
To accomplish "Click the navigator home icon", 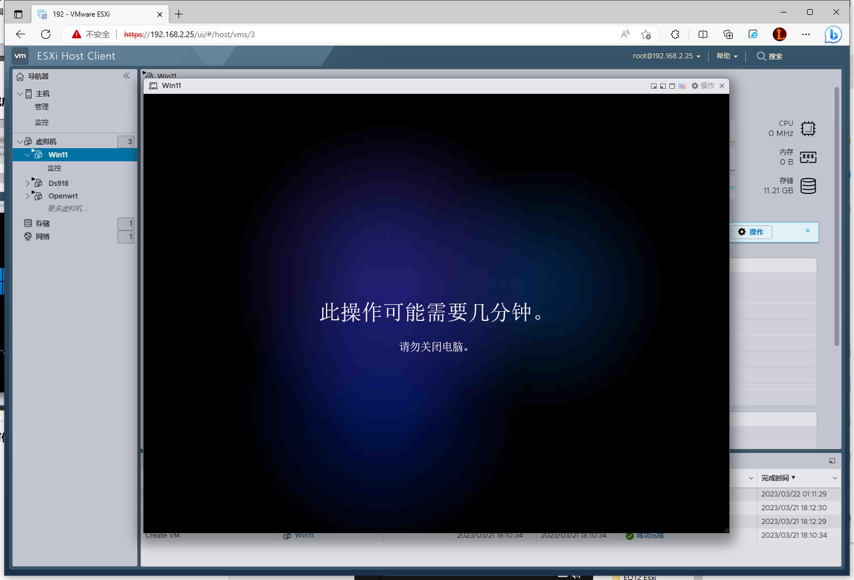I will coord(20,77).
